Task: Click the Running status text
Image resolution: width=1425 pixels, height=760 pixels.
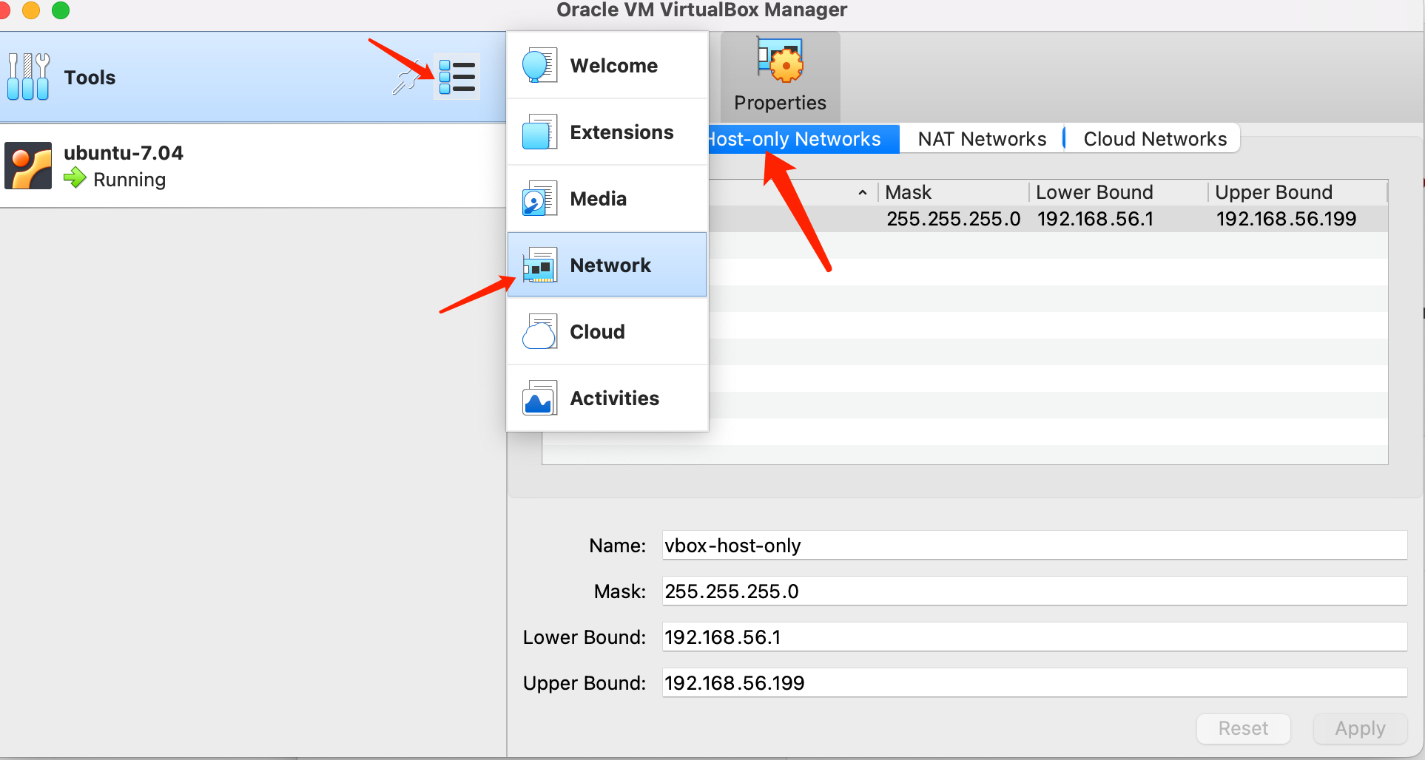Action: tap(129, 180)
